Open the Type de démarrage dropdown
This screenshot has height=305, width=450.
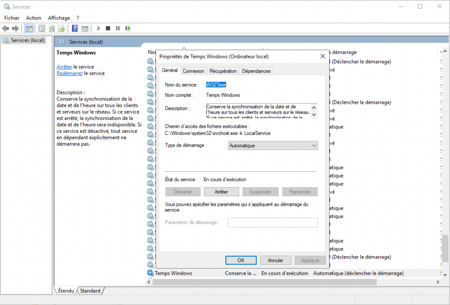click(x=273, y=145)
